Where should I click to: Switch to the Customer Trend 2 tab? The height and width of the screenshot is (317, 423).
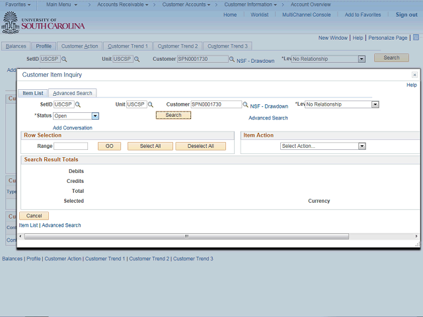pyautogui.click(x=178, y=46)
